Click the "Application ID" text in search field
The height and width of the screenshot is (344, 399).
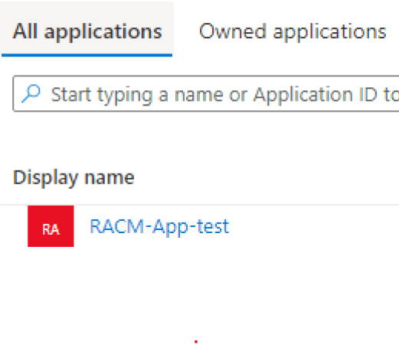pyautogui.click(x=316, y=95)
